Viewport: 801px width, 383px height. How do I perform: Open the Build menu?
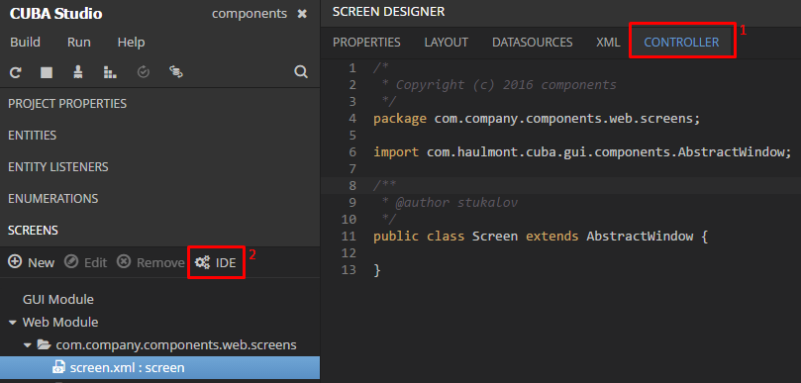pos(25,43)
